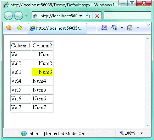The height and width of the screenshot is (140, 154).
Task: Stop loading with the red X button
Action: pyautogui.click(x=97, y=16)
